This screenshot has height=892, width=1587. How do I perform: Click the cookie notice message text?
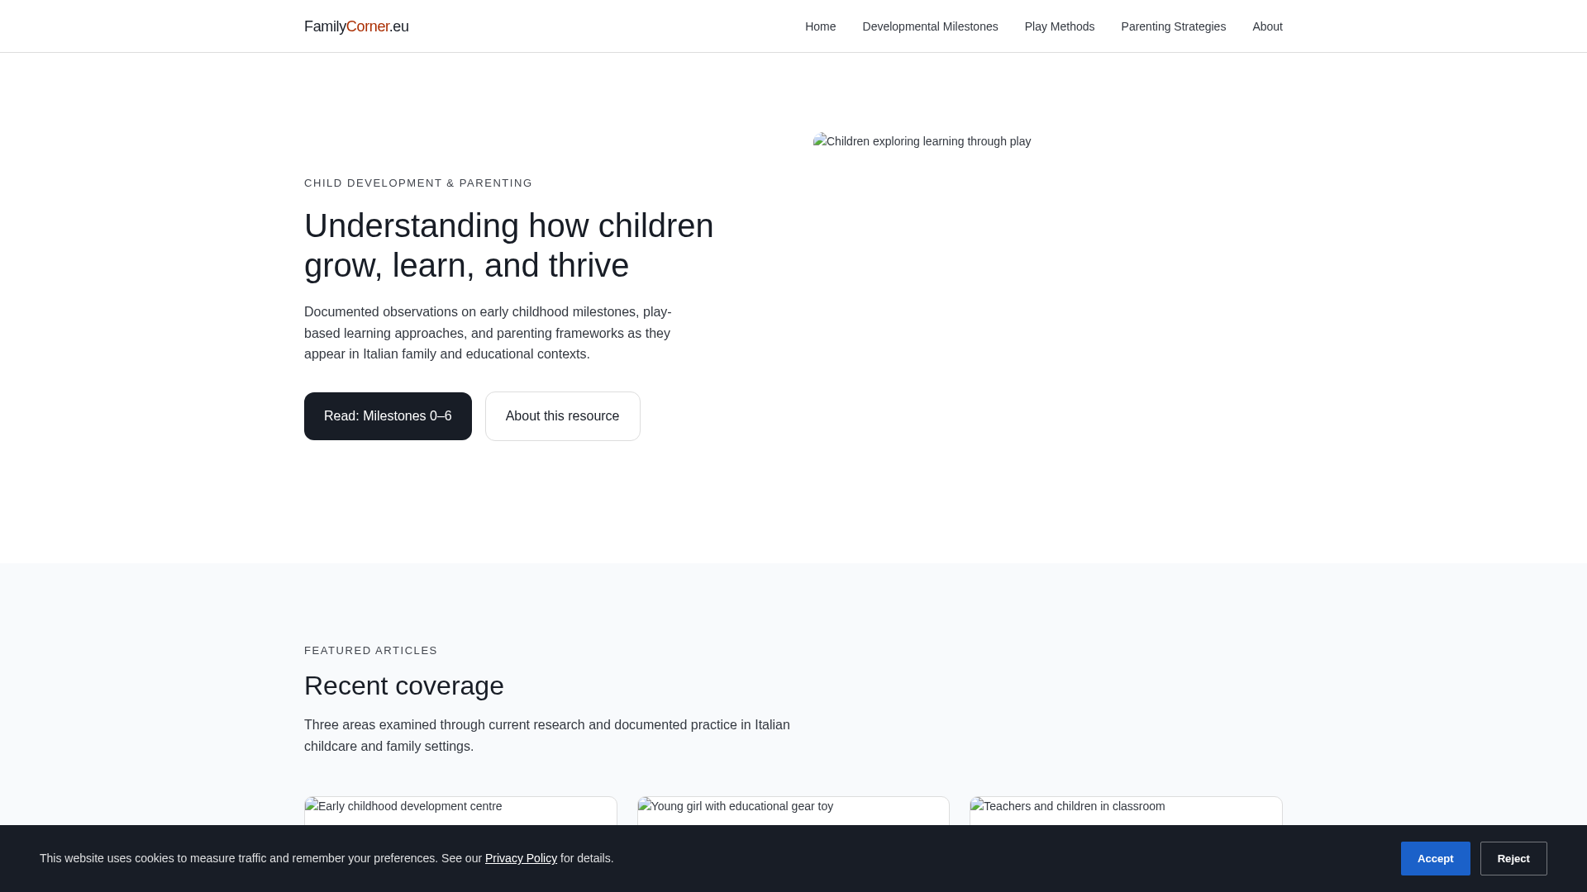326,858
